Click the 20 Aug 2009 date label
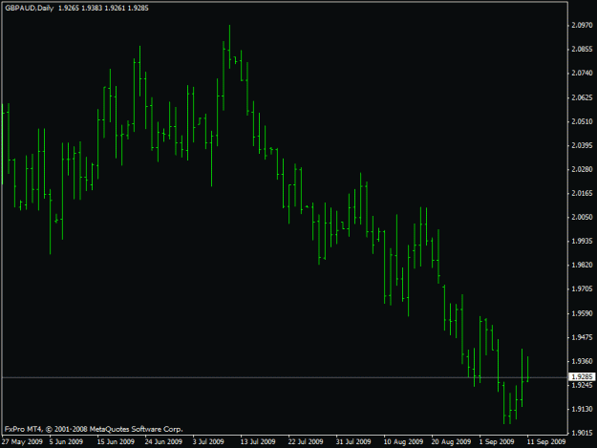The width and height of the screenshot is (597, 448). 451,441
